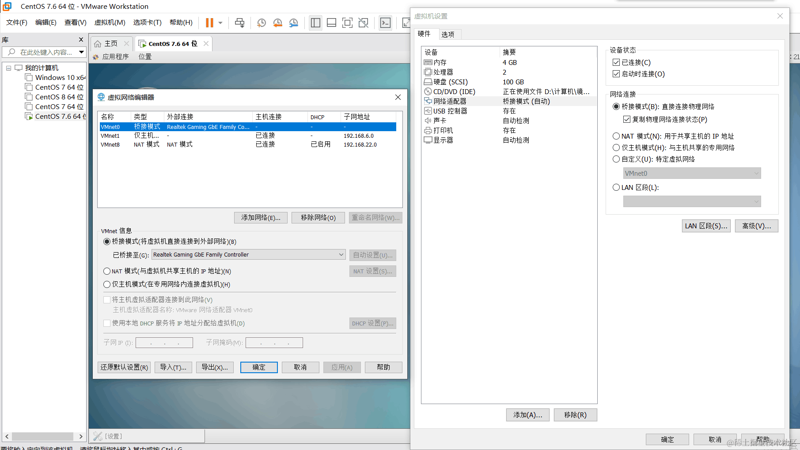Click the console view toolbar icon
Viewport: 800px width, 450px height.
tap(385, 23)
